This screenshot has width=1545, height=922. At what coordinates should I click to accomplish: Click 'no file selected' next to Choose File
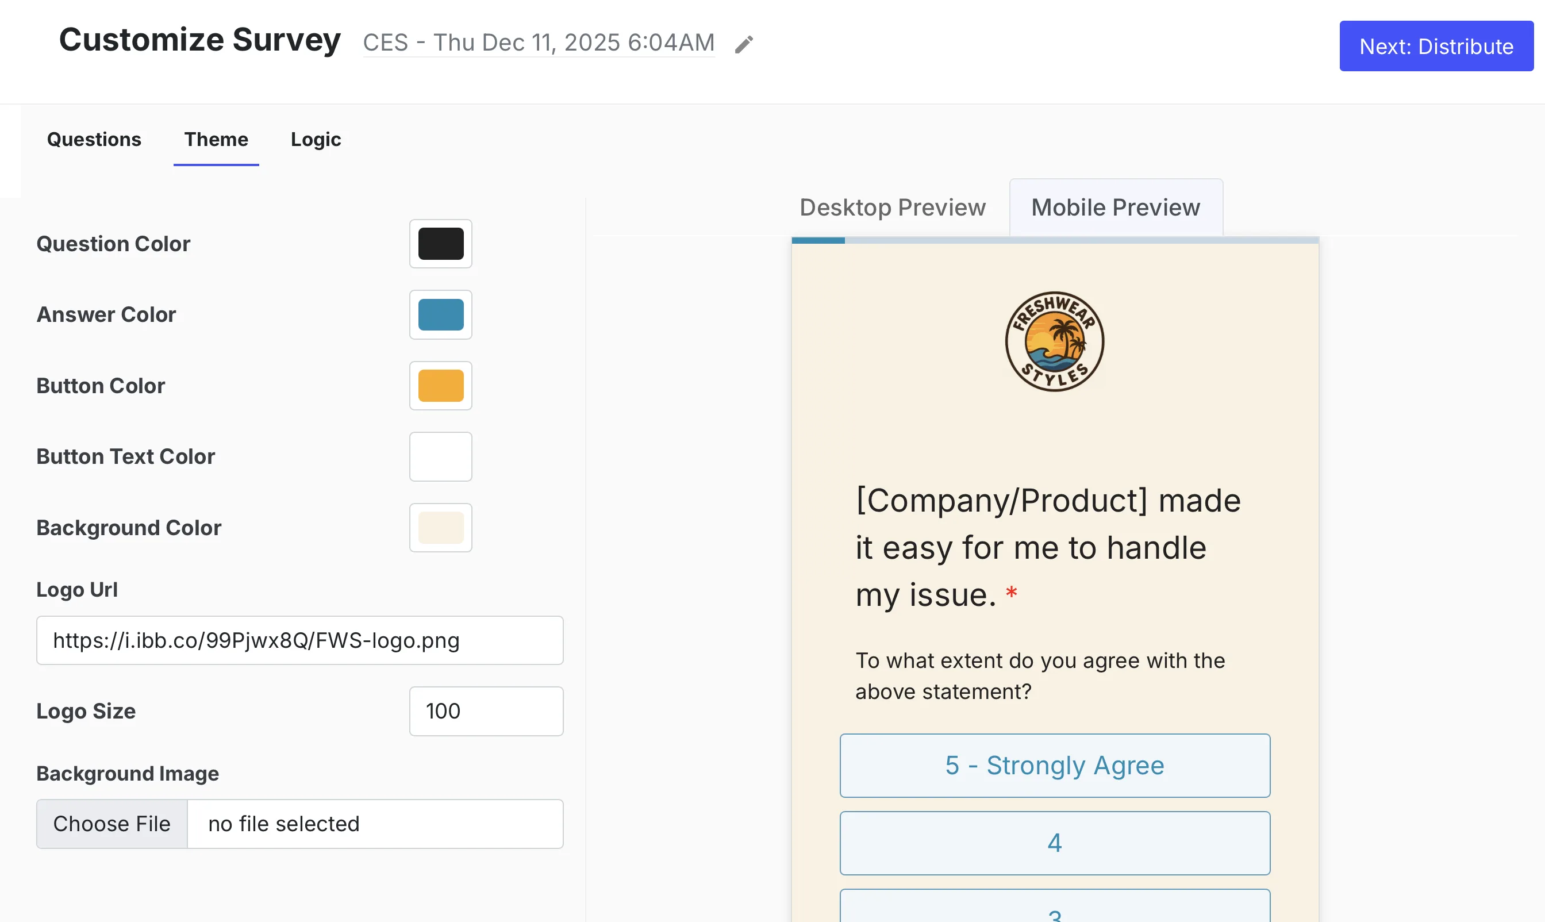376,823
